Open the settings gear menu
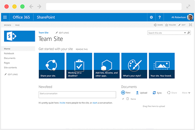This screenshot has height=130, width=195. coord(151,17)
